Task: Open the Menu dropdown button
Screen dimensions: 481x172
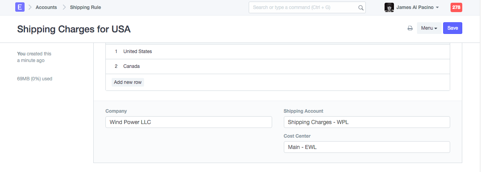Action: click(x=429, y=28)
